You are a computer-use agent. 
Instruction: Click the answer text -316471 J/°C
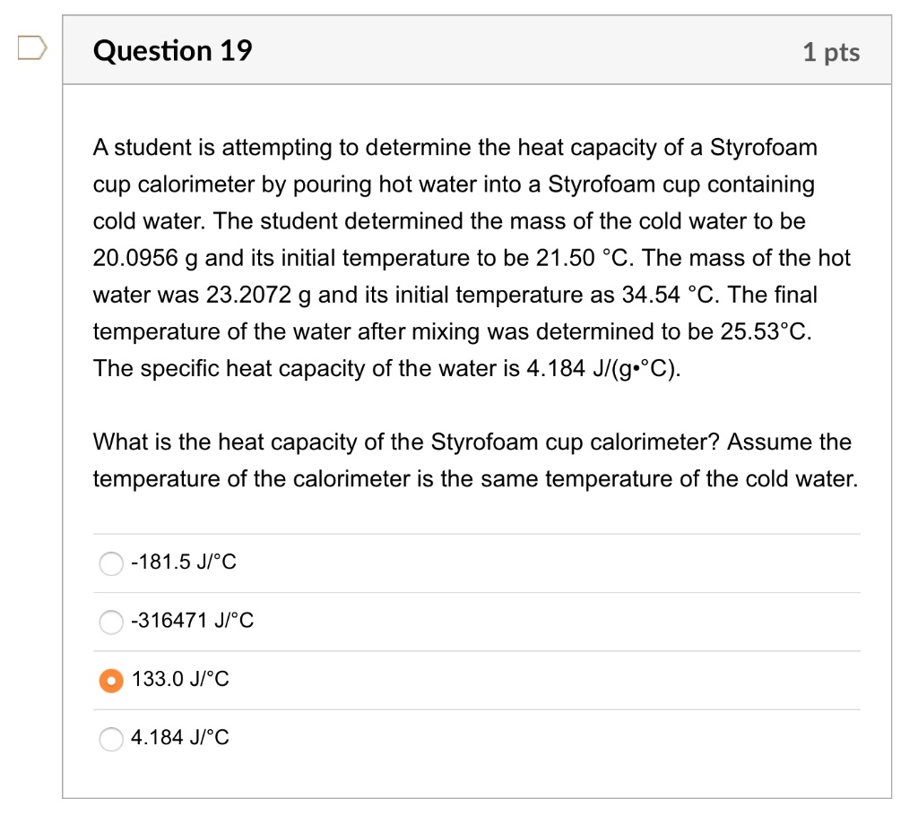(192, 621)
